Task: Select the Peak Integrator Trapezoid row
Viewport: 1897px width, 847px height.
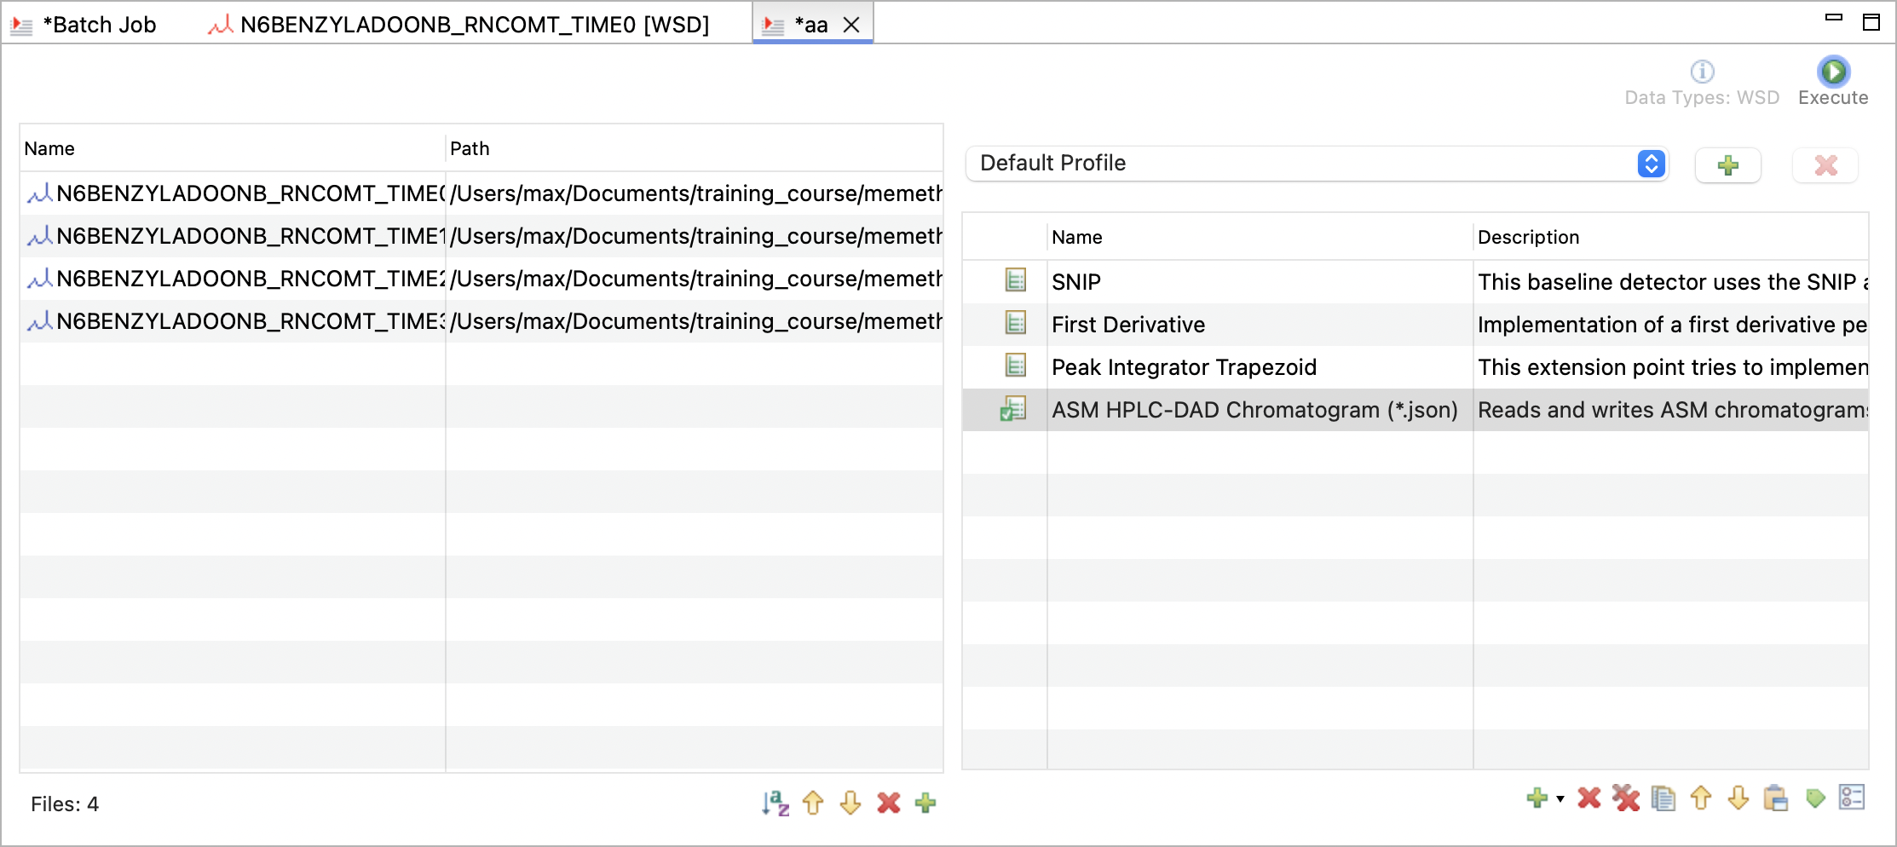Action: tap(1416, 367)
